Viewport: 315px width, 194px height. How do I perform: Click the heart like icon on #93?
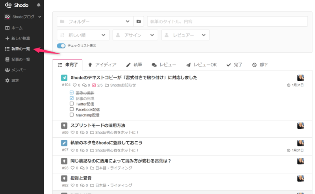pos(73,168)
